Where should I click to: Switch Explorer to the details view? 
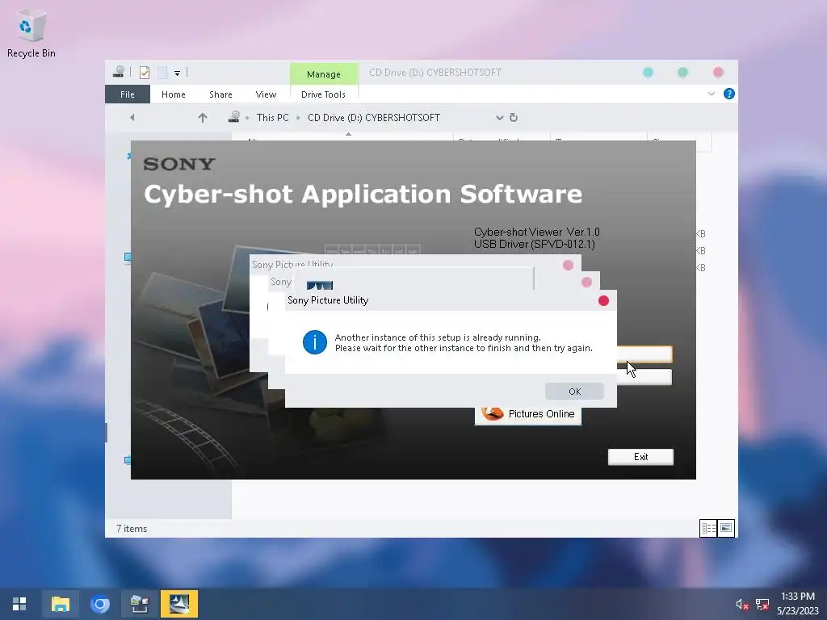pos(708,528)
